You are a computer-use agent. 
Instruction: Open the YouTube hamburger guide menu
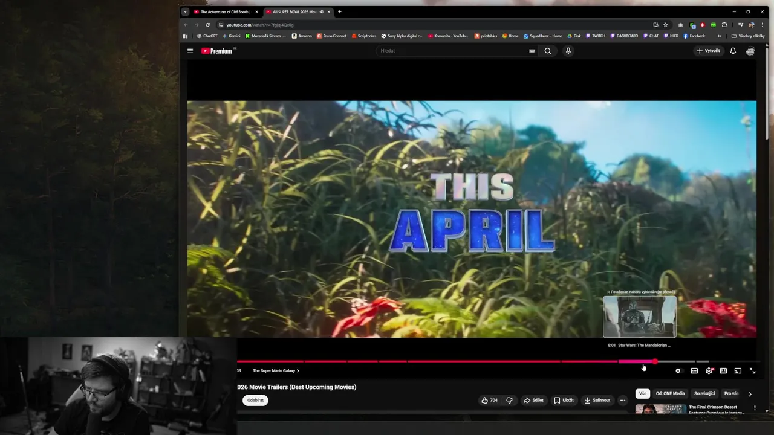[190, 51]
